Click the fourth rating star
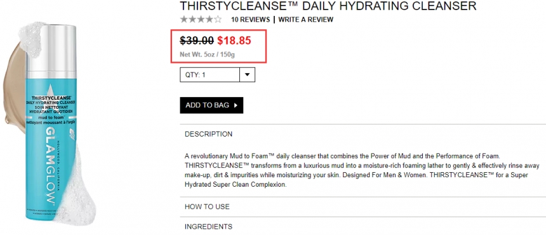Viewport: 546px width, 235px height. point(210,20)
